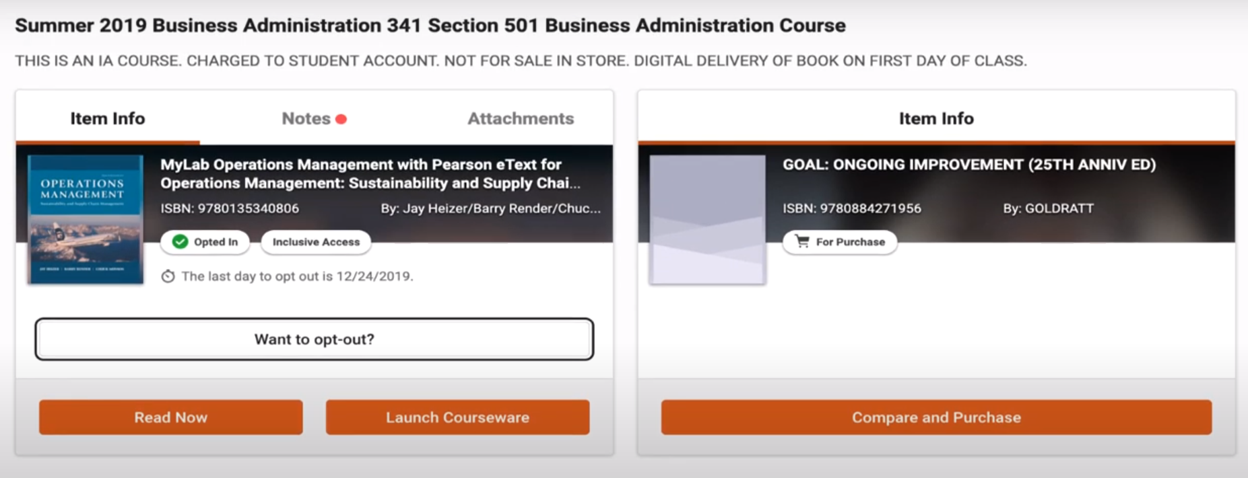Select the Inclusive Access badge
The image size is (1248, 478).
pyautogui.click(x=315, y=242)
